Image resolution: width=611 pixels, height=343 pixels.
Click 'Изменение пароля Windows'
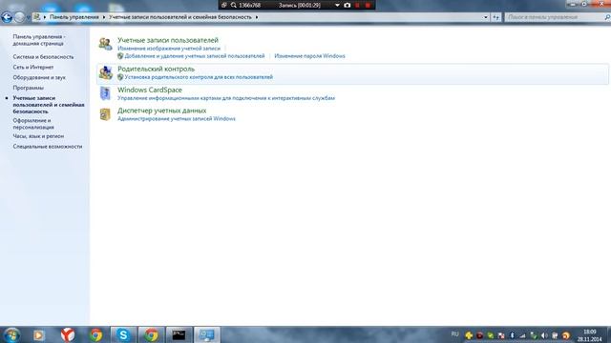[x=309, y=56]
